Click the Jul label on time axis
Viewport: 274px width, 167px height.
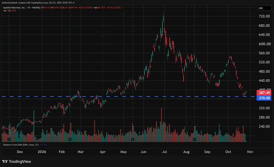coord(164,152)
